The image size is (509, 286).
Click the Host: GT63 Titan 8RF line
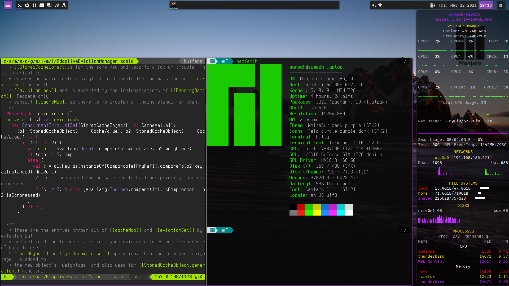click(327, 85)
